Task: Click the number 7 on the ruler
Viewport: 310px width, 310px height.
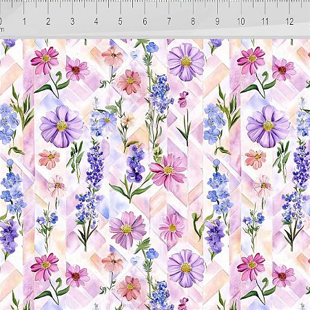Action: [x=169, y=21]
